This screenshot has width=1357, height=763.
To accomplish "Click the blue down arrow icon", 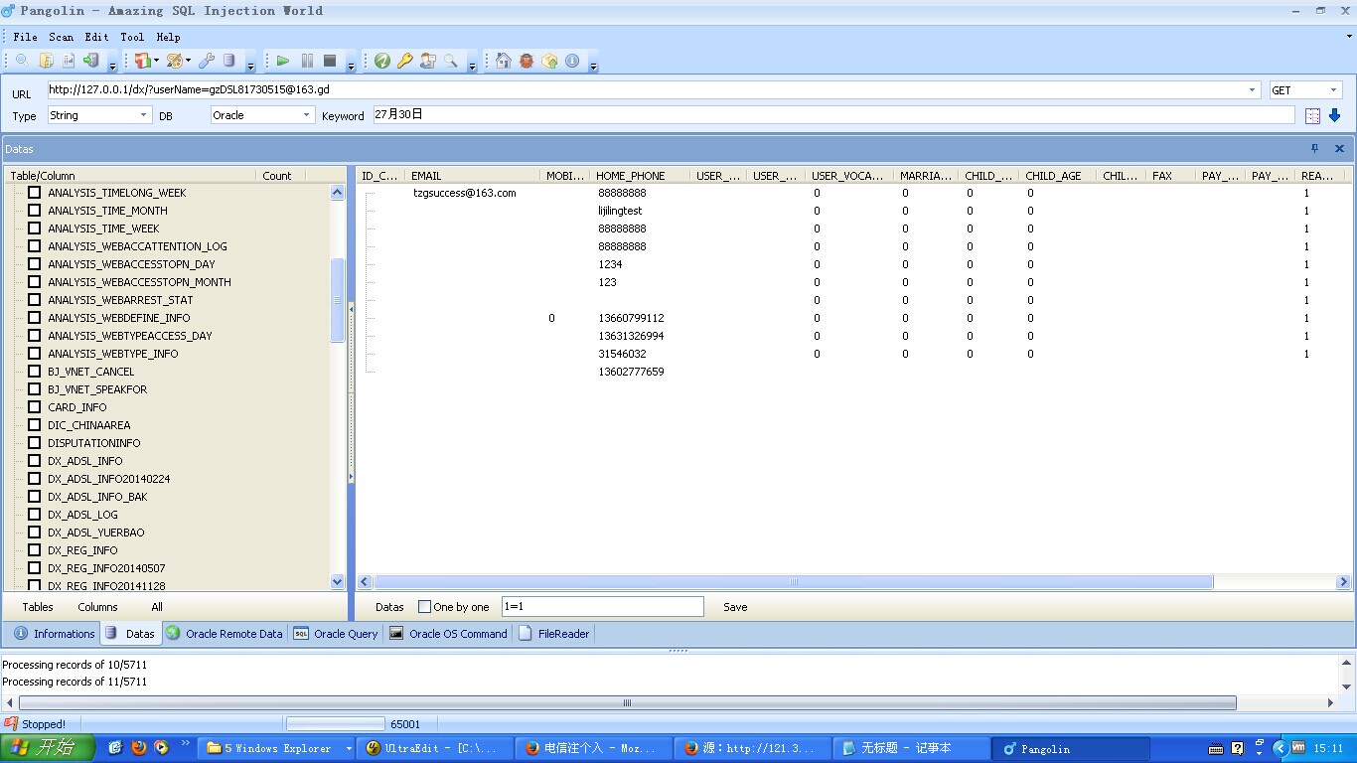I will click(1334, 116).
